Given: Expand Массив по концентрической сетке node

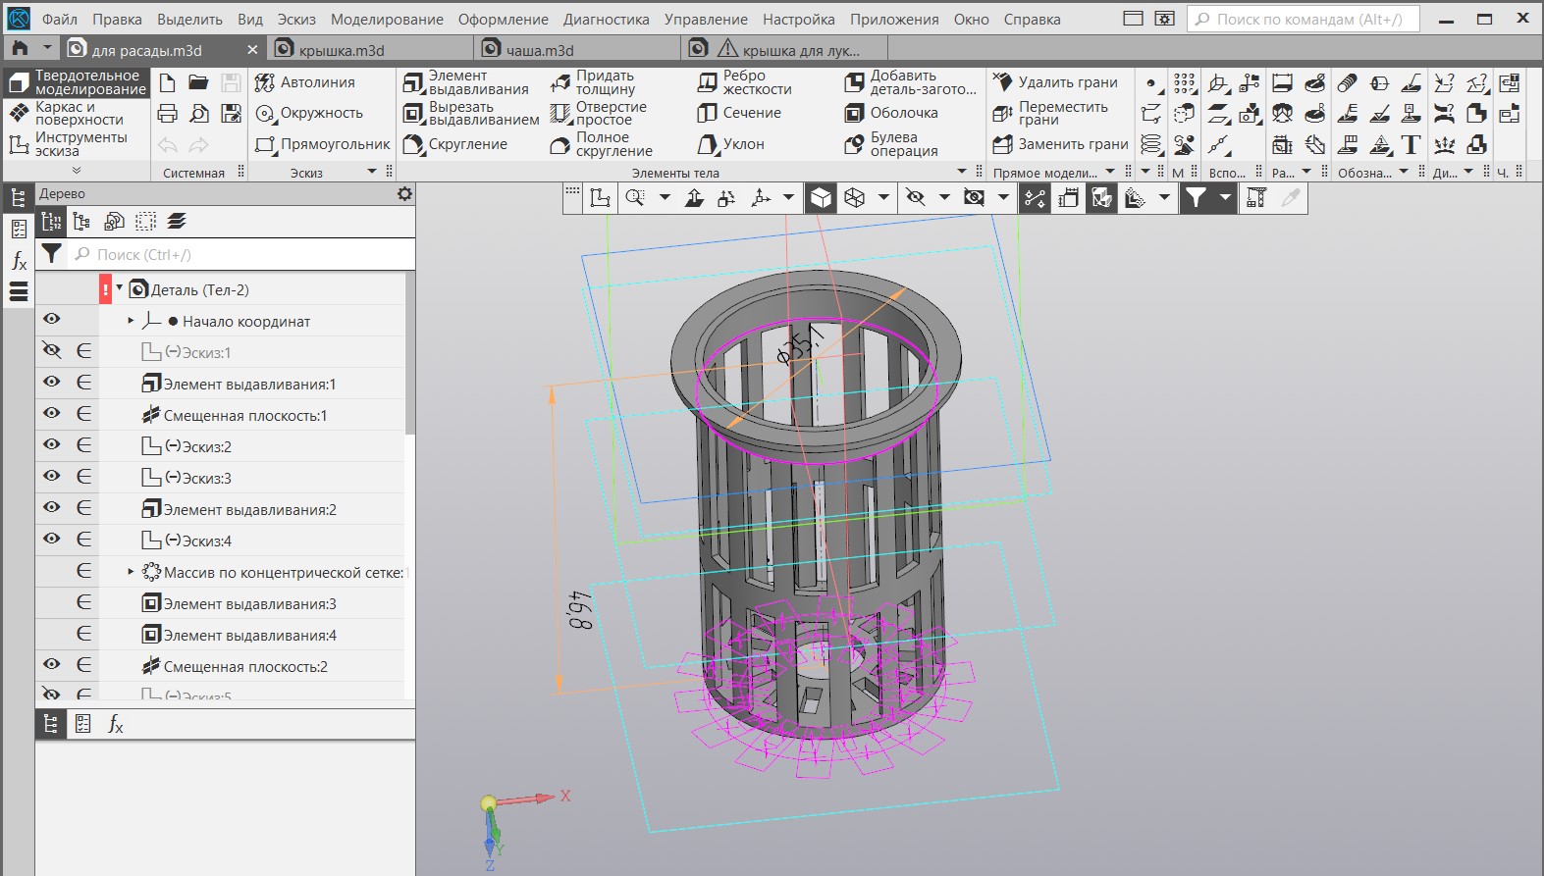Looking at the screenshot, I should [131, 571].
